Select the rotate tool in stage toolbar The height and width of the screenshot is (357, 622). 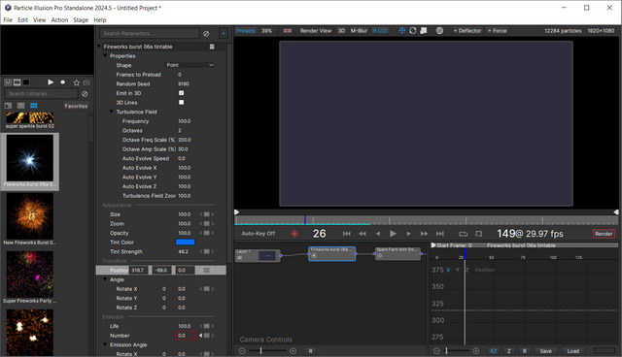pyautogui.click(x=413, y=30)
